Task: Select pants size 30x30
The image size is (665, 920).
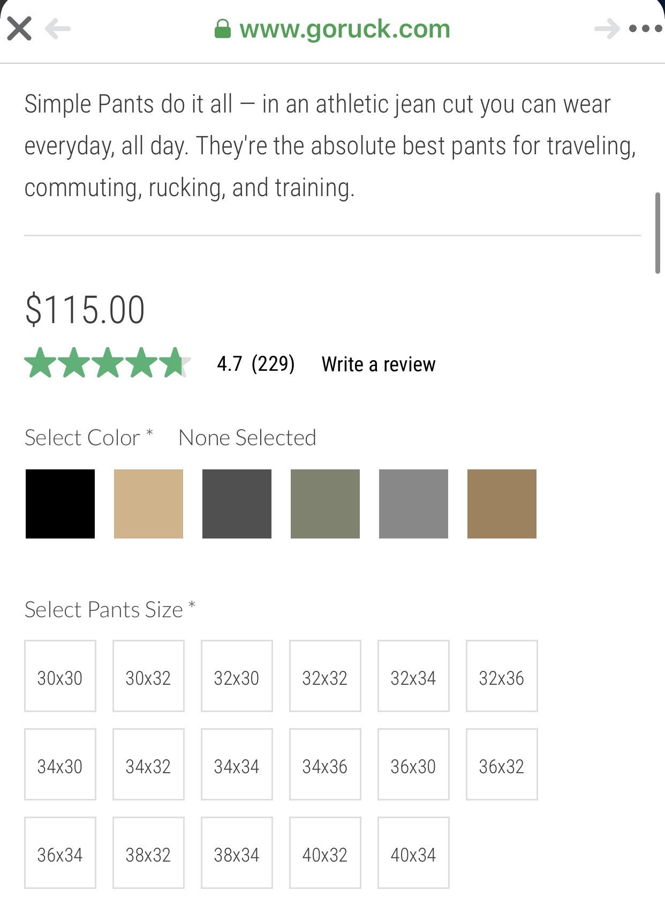Action: [60, 676]
